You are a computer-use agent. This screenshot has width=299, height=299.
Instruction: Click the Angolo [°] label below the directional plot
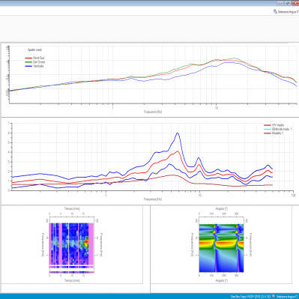pos(221,280)
